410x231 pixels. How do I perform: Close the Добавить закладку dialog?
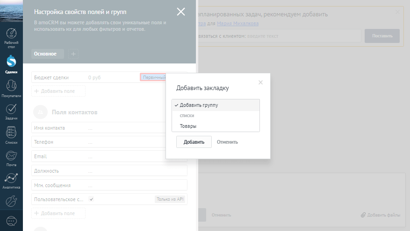point(261,83)
